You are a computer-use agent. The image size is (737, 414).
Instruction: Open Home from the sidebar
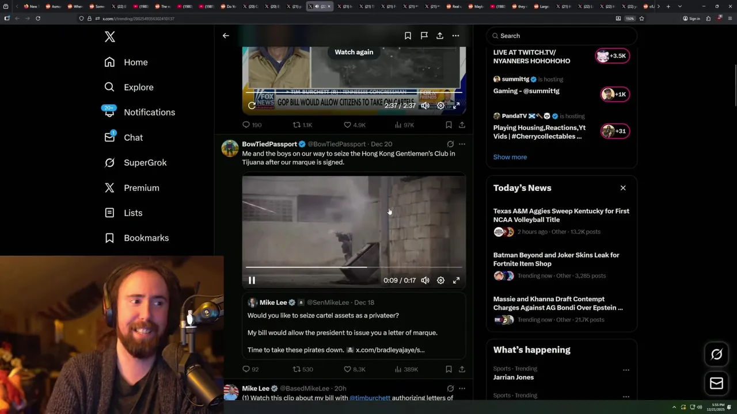coord(126,62)
